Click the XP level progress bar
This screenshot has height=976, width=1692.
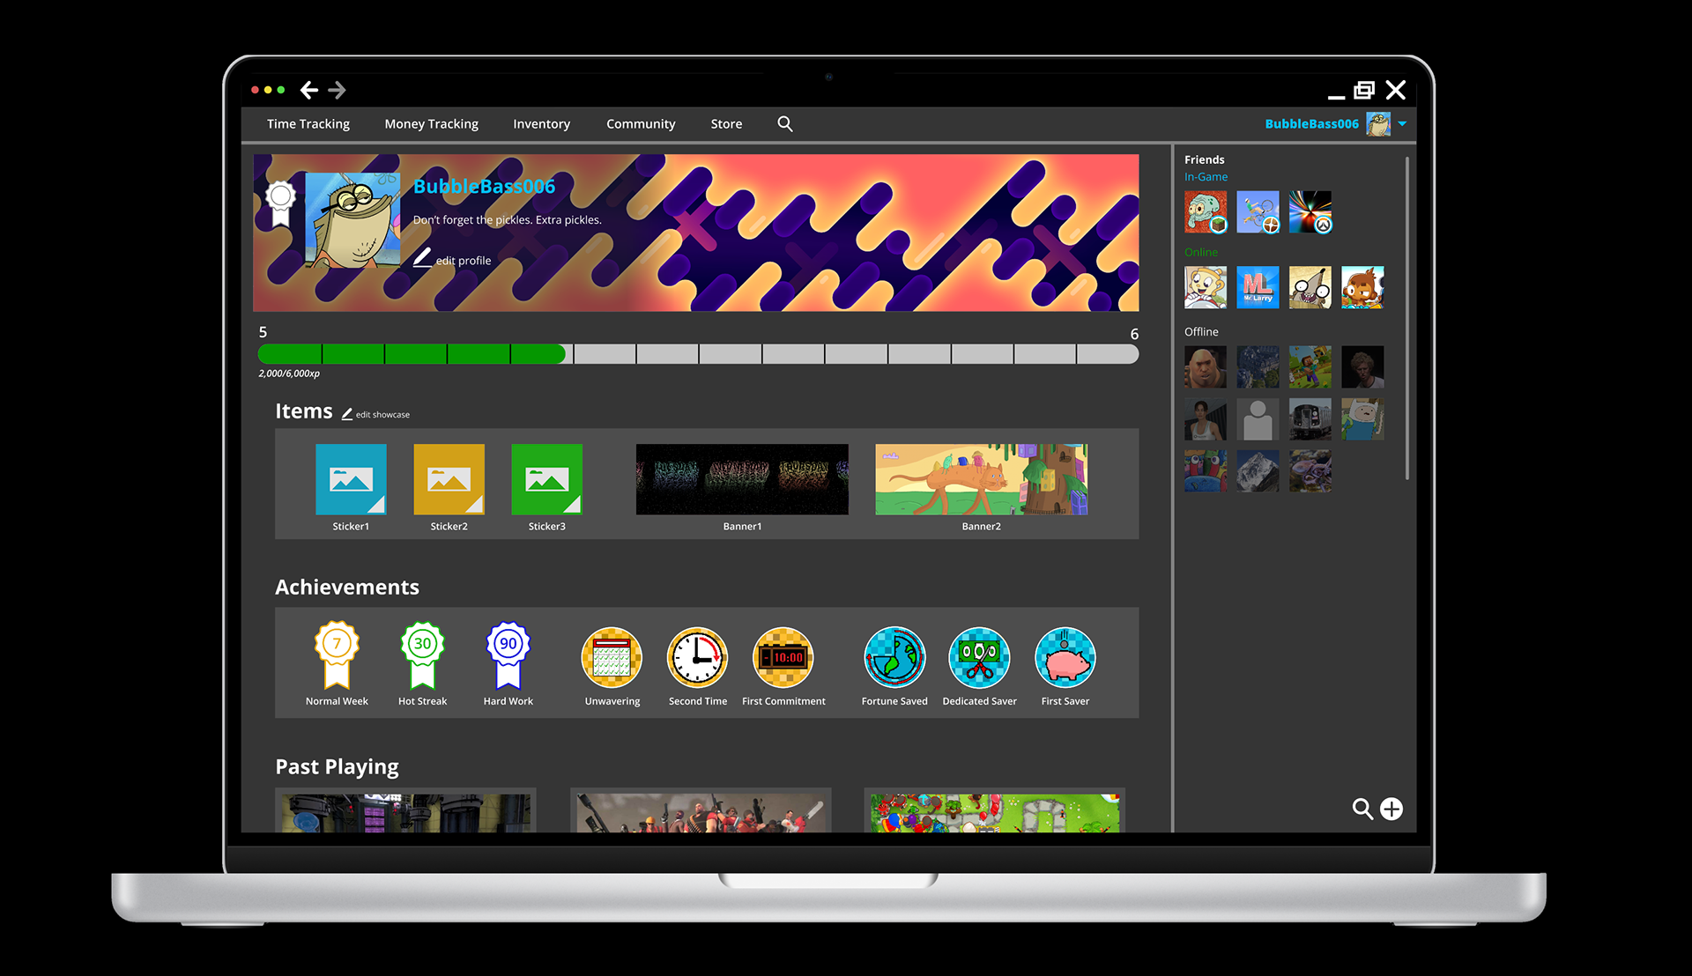click(697, 354)
